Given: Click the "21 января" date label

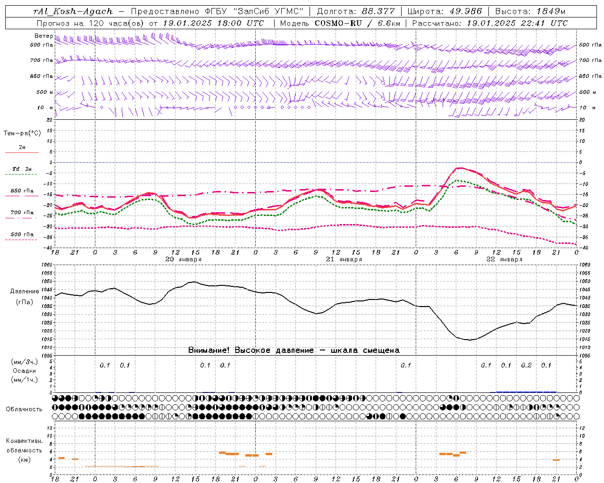Looking at the screenshot, I should (344, 259).
